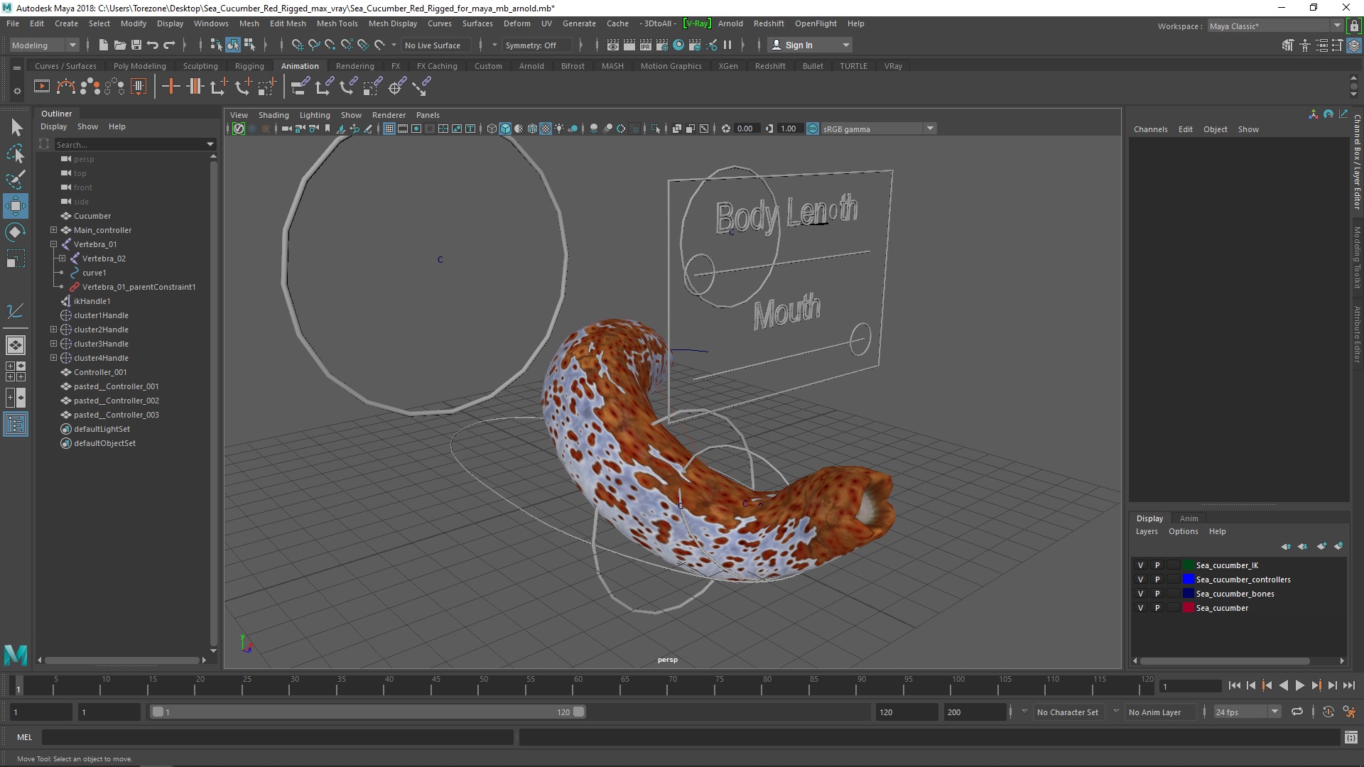
Task: Switch to four view layout icon
Action: (16, 371)
